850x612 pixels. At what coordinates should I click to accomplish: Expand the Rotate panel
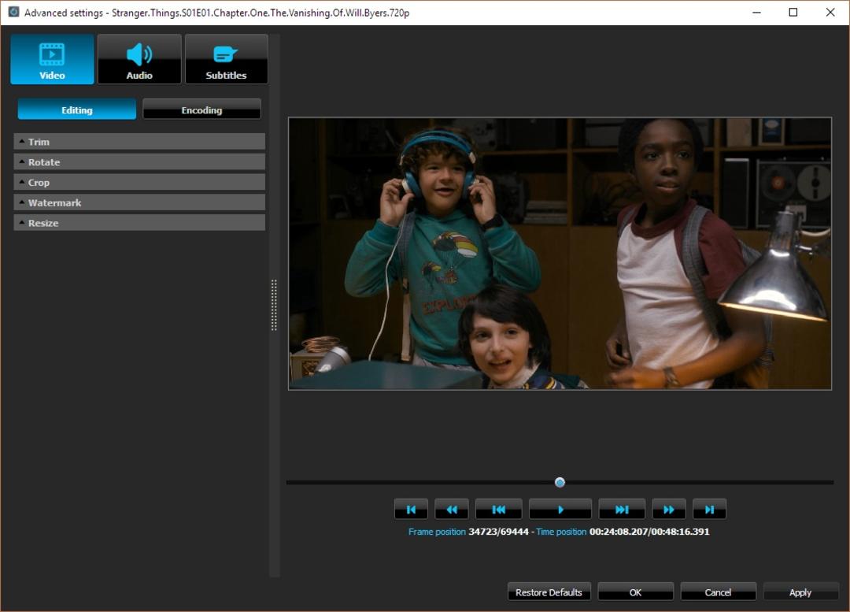139,161
